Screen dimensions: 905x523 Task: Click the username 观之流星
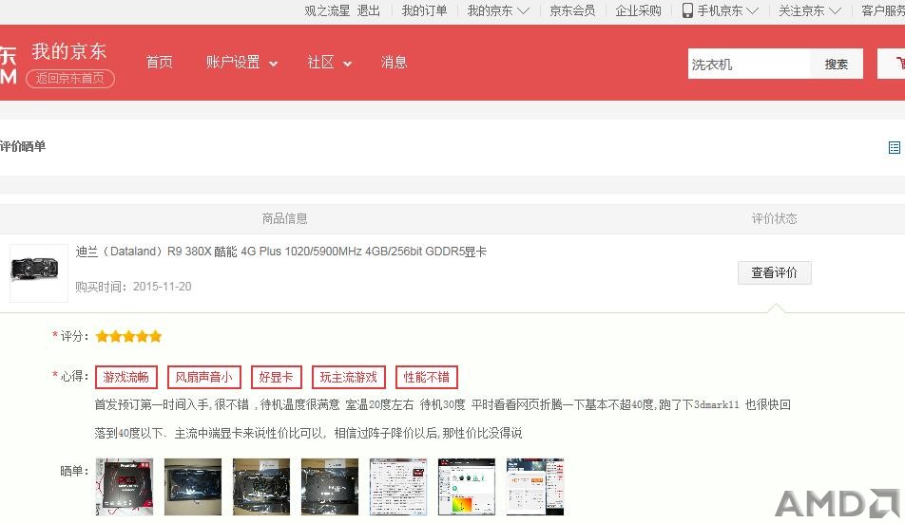point(327,11)
